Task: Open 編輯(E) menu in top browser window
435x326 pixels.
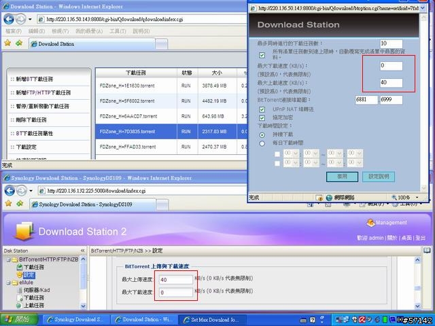Action: pyautogui.click(x=37, y=31)
